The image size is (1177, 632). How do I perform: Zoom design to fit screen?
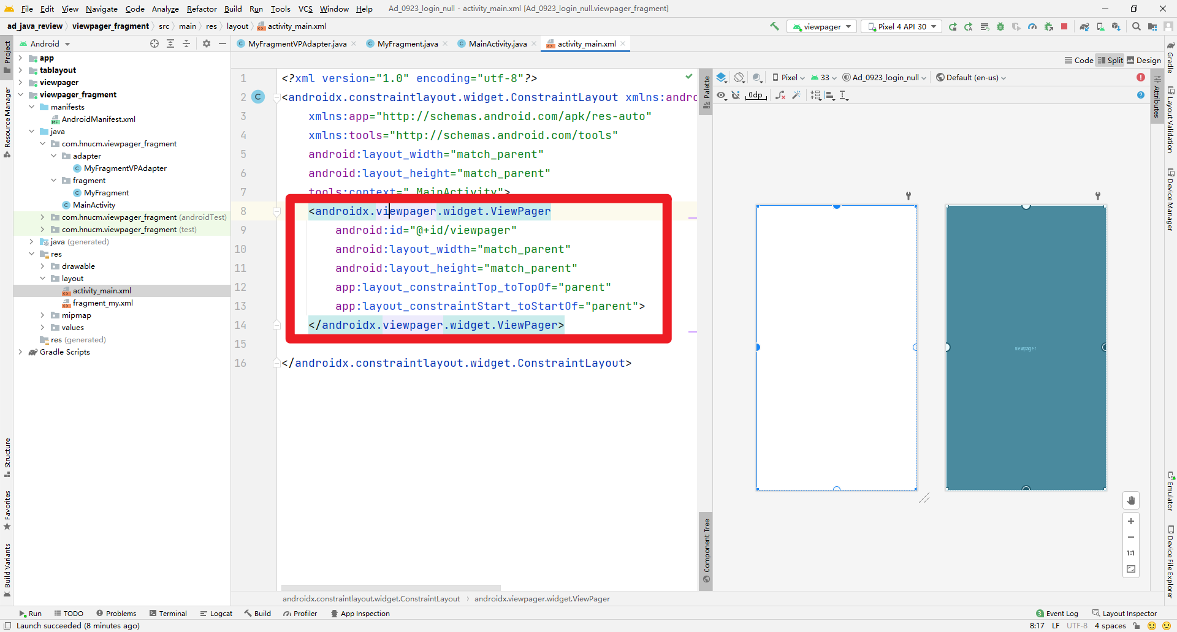(1131, 569)
